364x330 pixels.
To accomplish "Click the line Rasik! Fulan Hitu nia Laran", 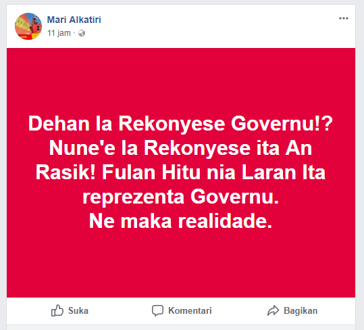I will [180, 172].
